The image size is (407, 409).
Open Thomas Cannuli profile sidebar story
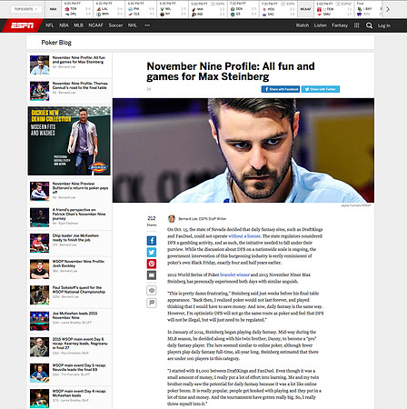tap(80, 85)
